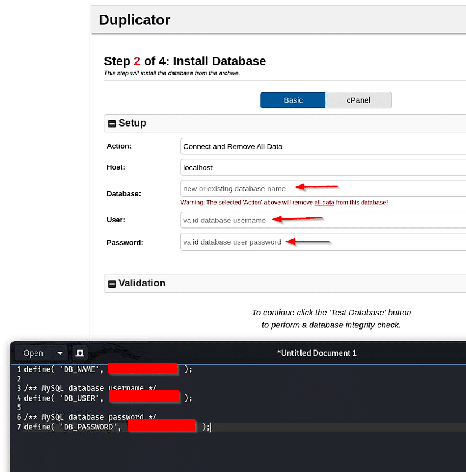This screenshot has width=466, height=472.
Task: Click the DB_PASSWORD define line in editor
Action: pyautogui.click(x=117, y=427)
